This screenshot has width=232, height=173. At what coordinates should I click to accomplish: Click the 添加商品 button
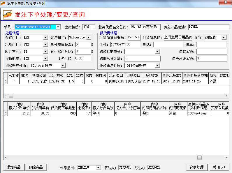pos(14,167)
